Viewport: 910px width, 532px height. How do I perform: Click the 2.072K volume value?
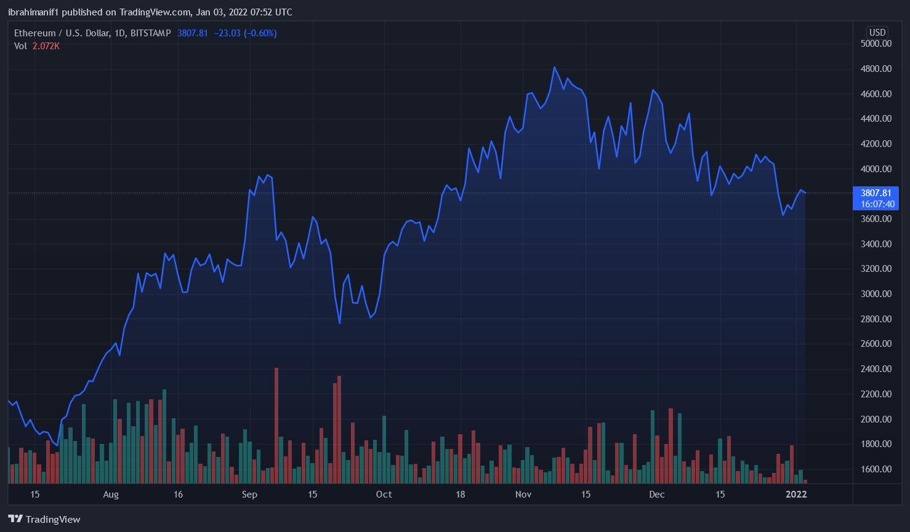(46, 46)
